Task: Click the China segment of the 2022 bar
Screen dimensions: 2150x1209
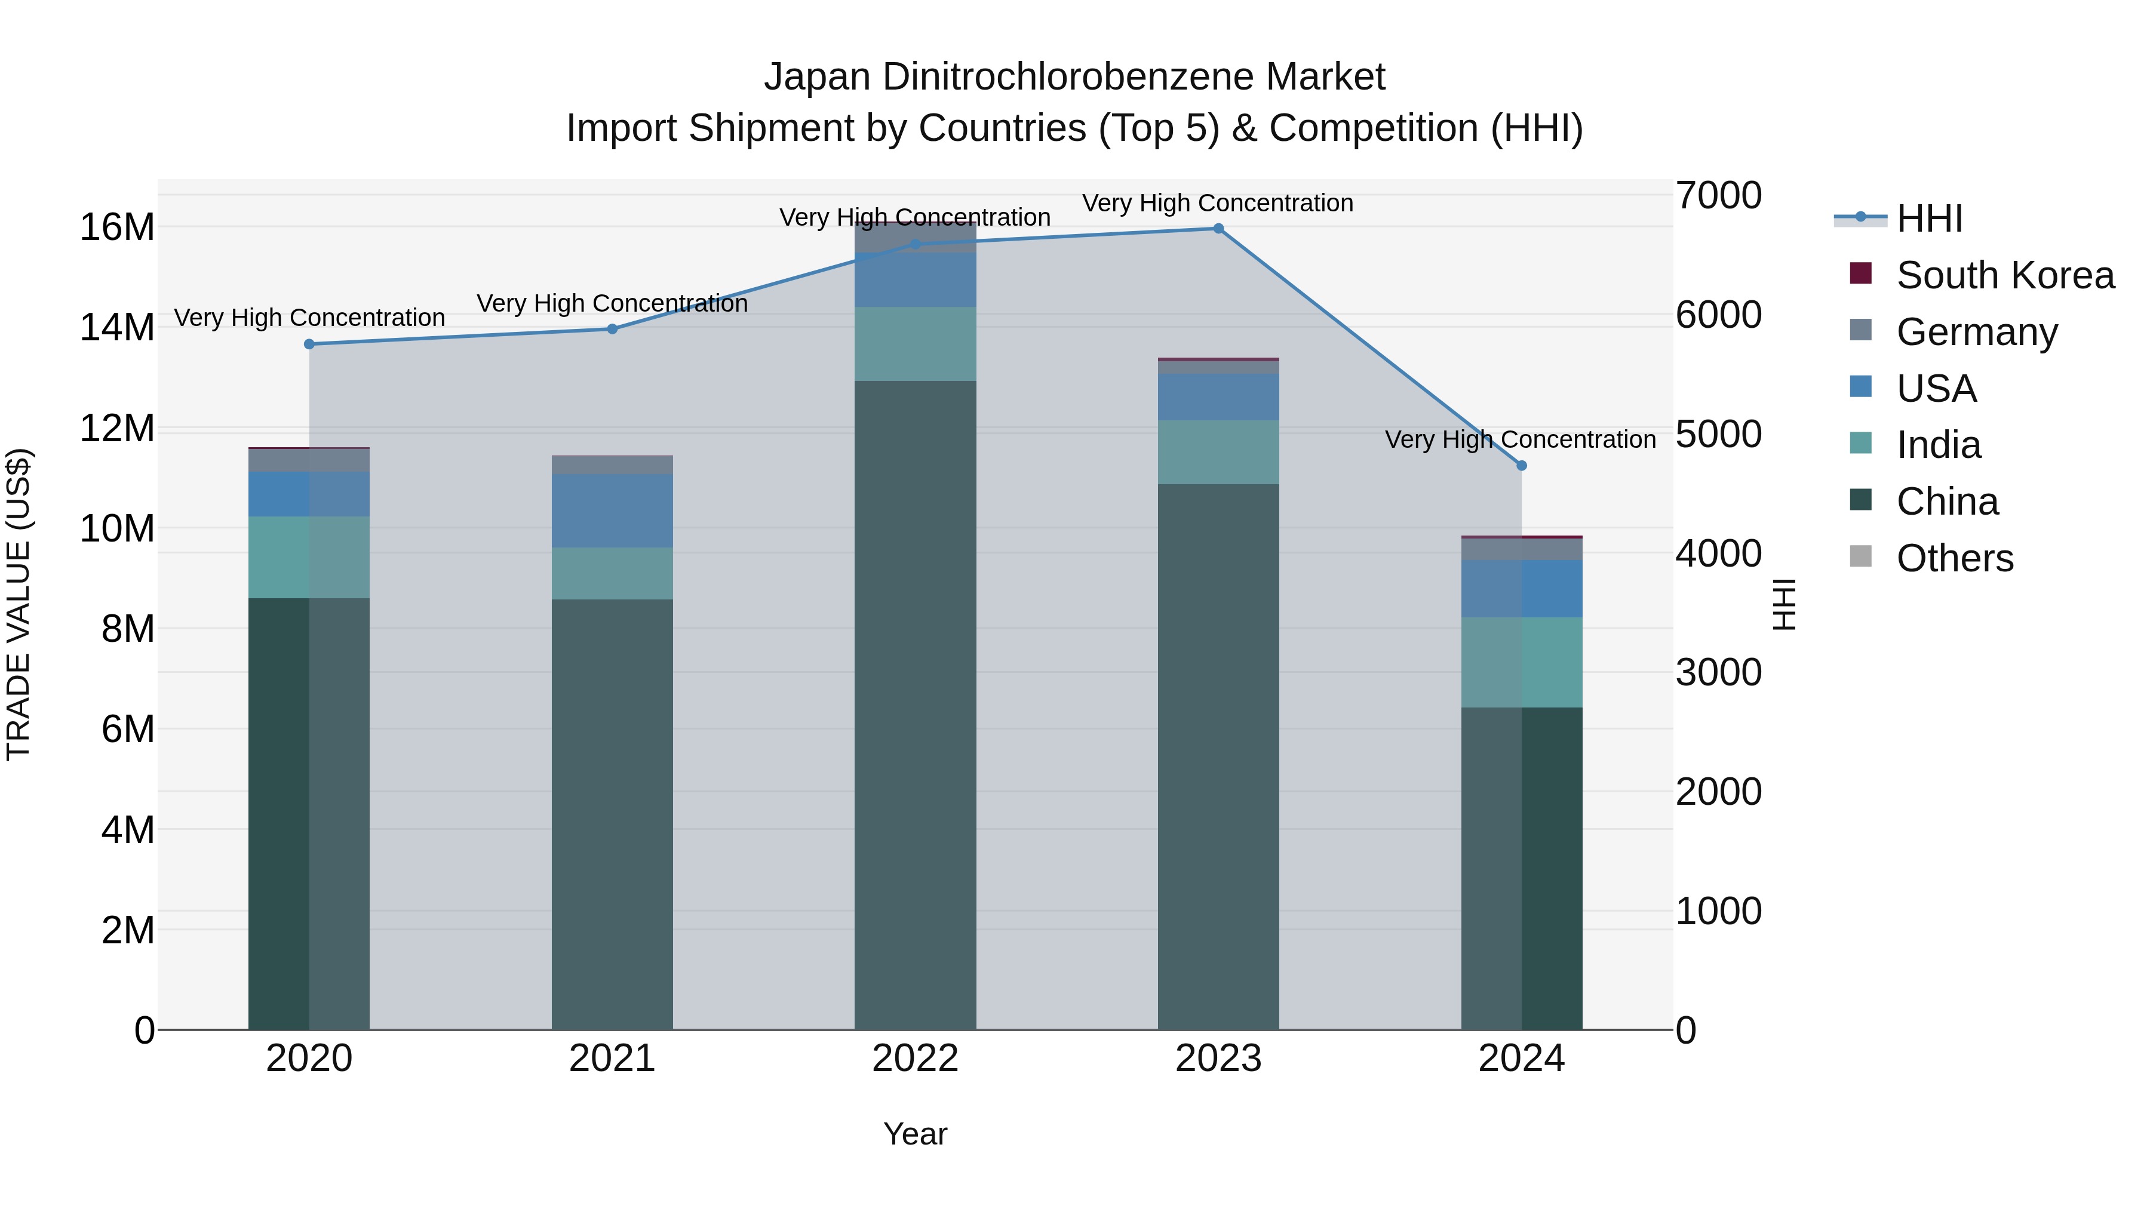Action: [x=915, y=705]
